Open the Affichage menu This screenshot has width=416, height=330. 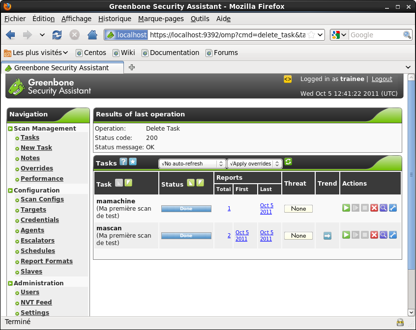(x=76, y=19)
